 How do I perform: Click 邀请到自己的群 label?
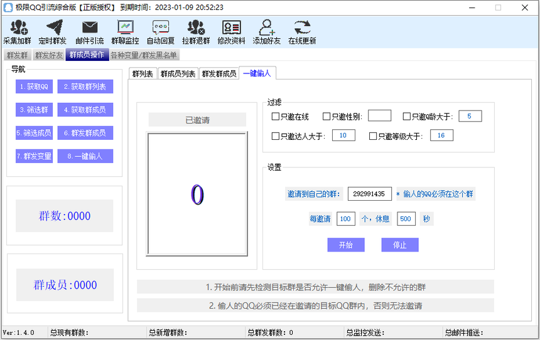(314, 194)
